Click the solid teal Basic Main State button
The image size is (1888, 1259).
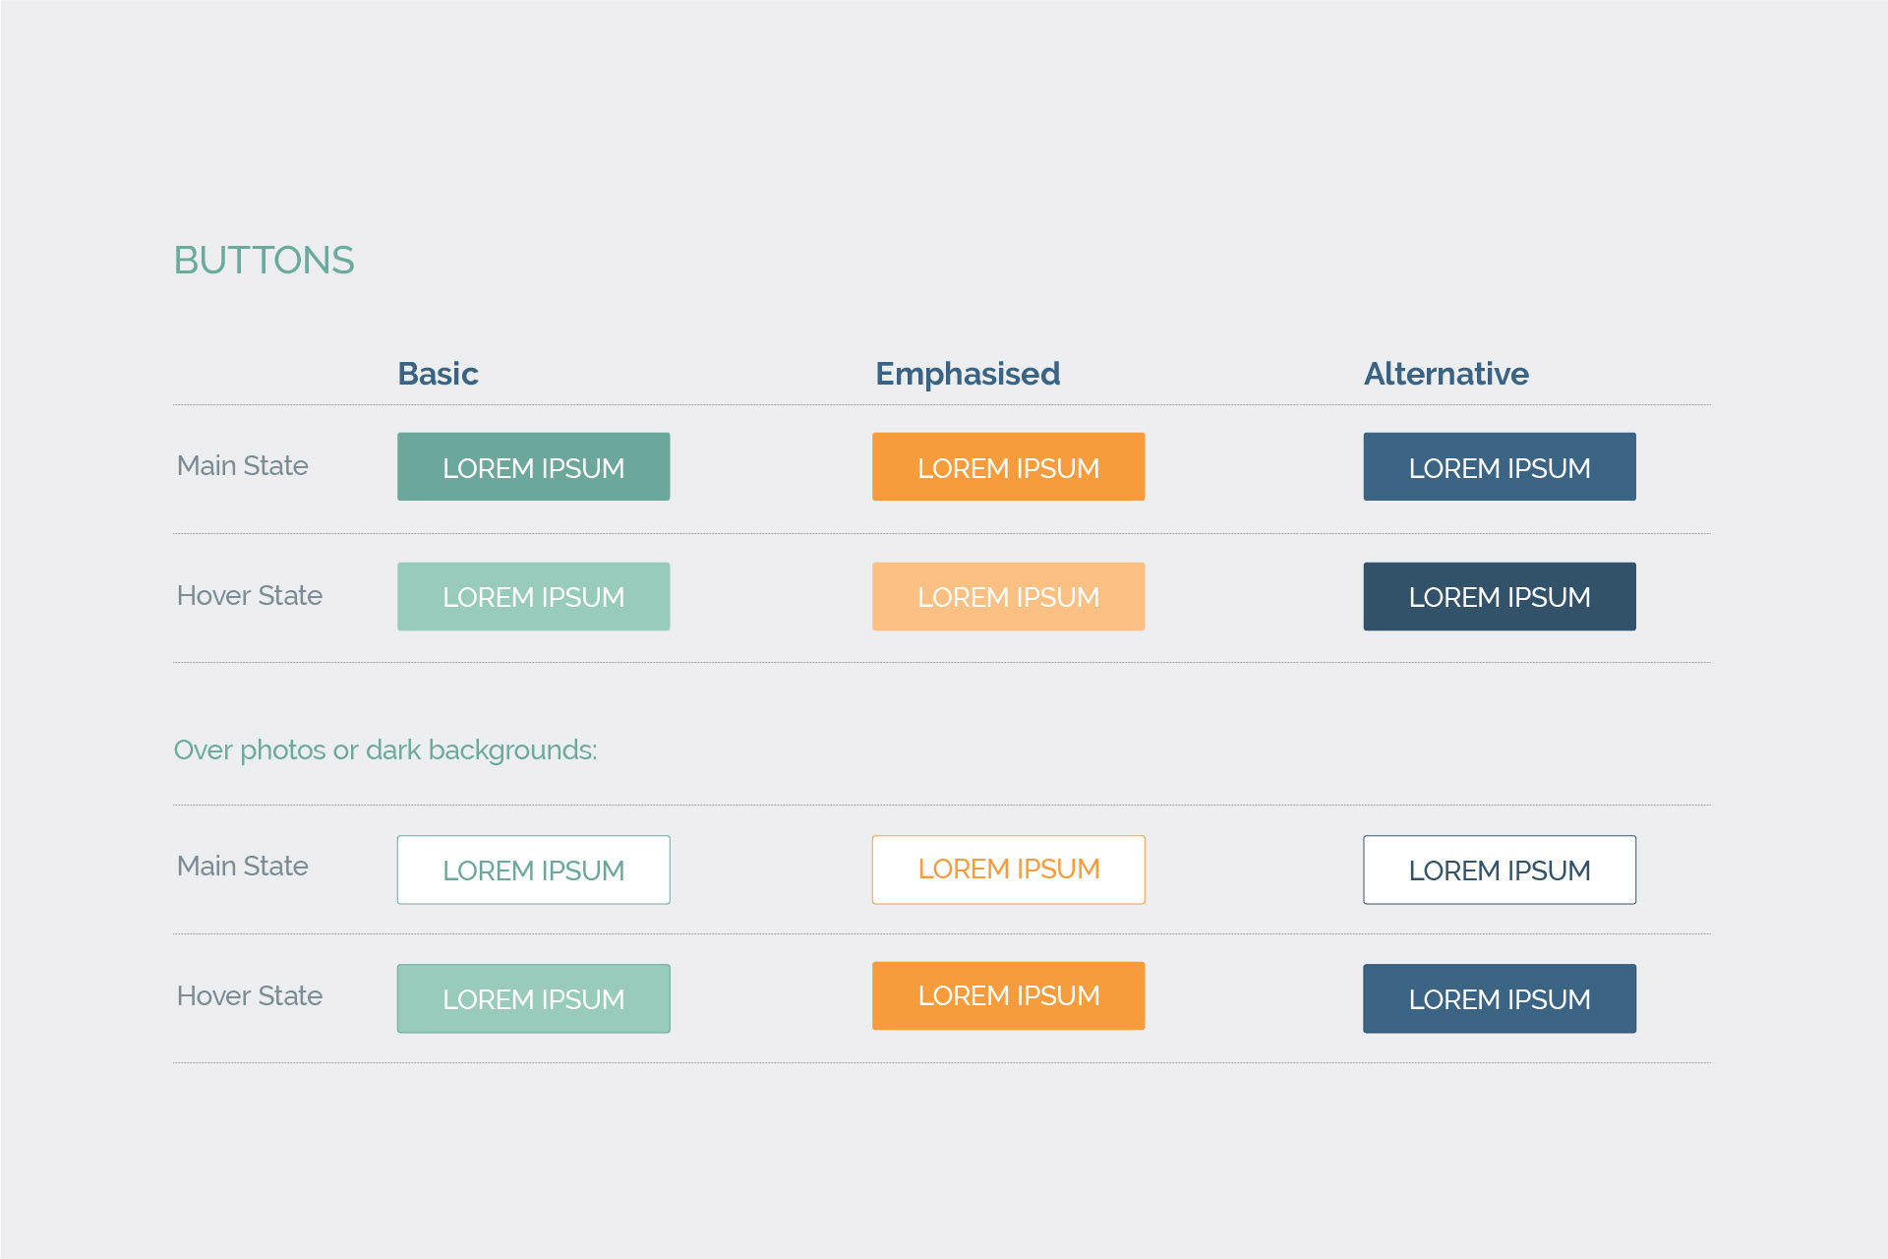tap(533, 467)
